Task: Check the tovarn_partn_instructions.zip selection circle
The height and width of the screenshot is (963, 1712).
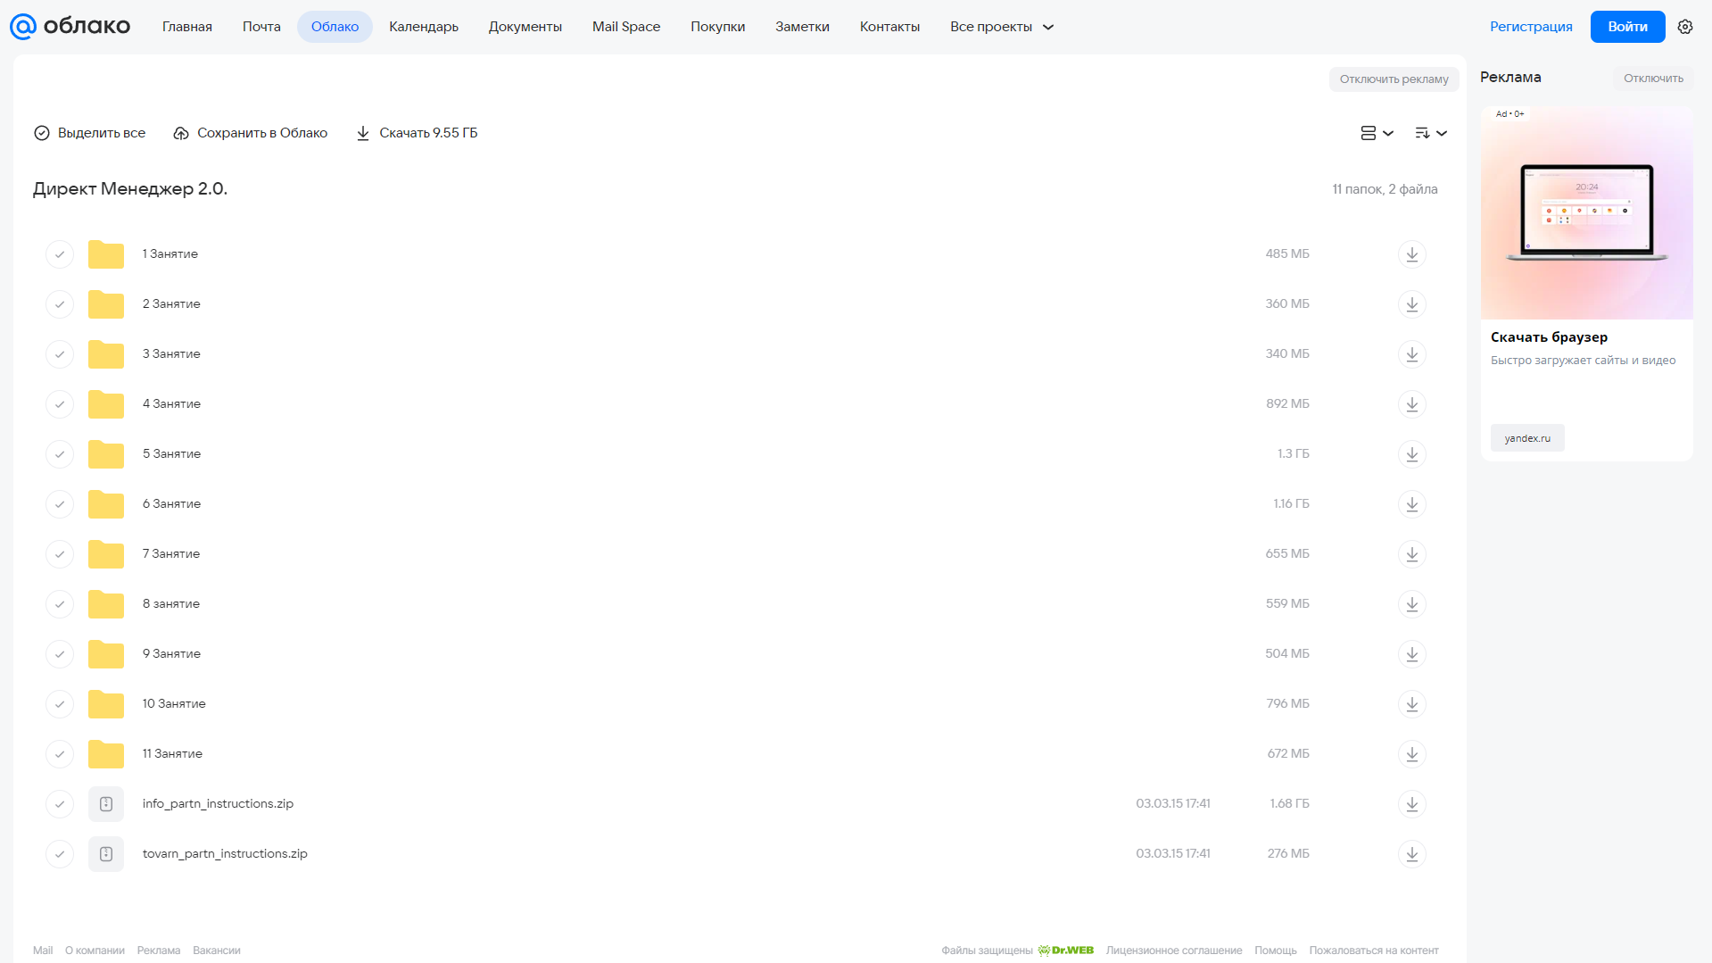Action: (60, 854)
